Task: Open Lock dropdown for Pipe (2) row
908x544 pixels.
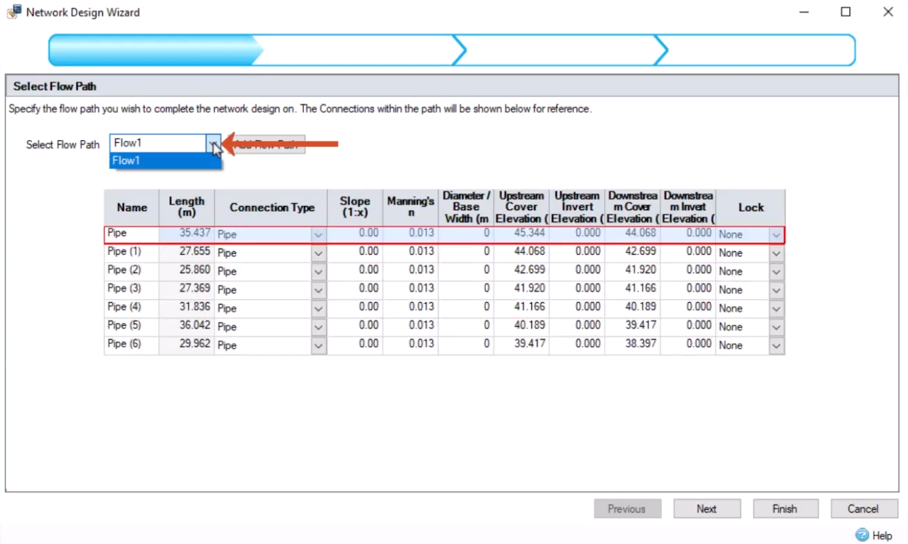Action: coord(776,272)
